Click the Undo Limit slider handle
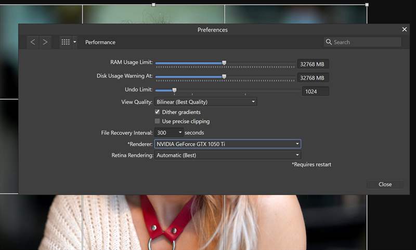The width and height of the screenshot is (416, 250). coord(174,90)
